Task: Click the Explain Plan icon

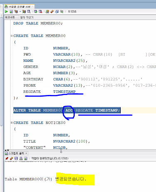Action: coord(16,12)
